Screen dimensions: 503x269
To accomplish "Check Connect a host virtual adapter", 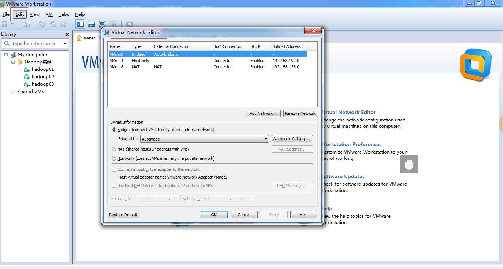I will [x=114, y=169].
